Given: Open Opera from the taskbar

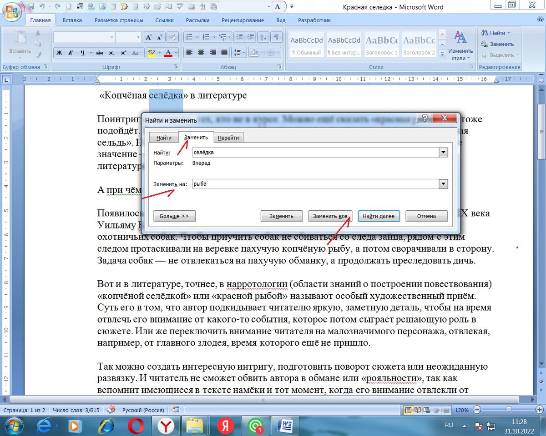Looking at the screenshot, I should [x=136, y=426].
